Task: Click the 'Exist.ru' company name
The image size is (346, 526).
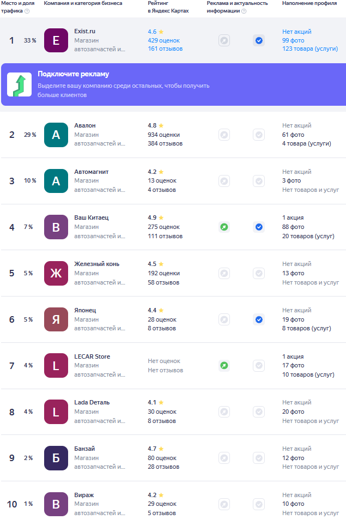Action: tap(85, 31)
